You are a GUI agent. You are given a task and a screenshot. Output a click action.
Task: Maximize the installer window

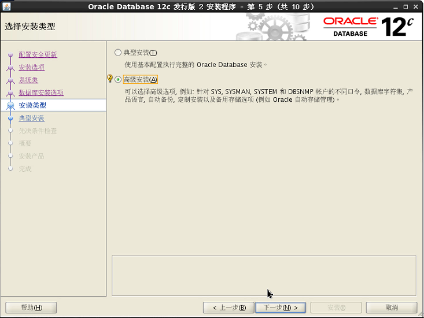click(405, 7)
